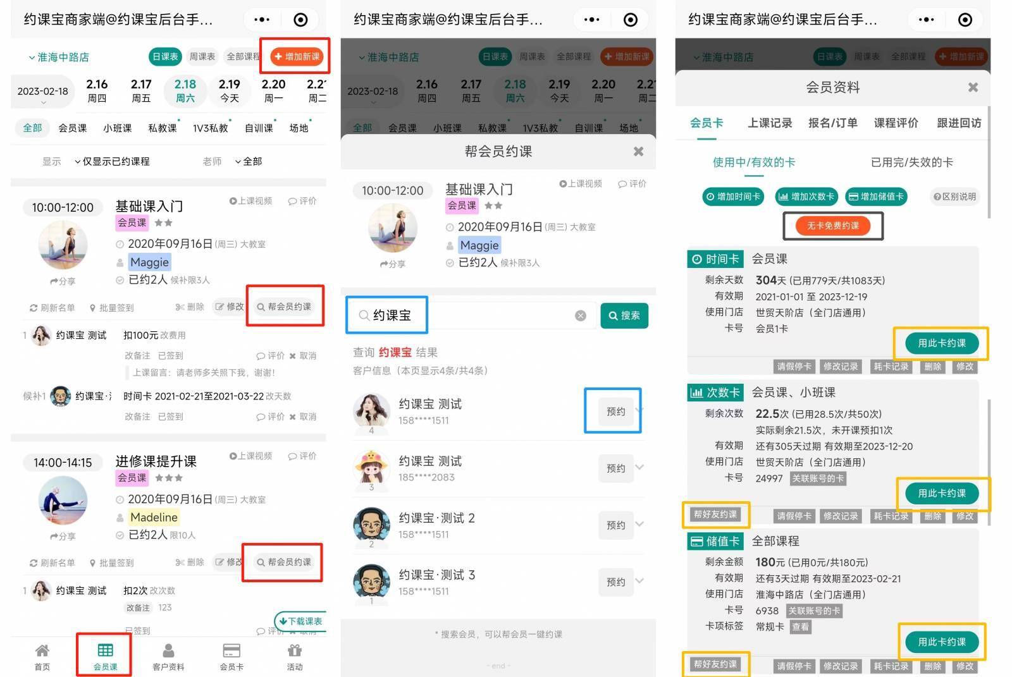Switch to 上课记录 tab in 会员资料

click(x=770, y=123)
